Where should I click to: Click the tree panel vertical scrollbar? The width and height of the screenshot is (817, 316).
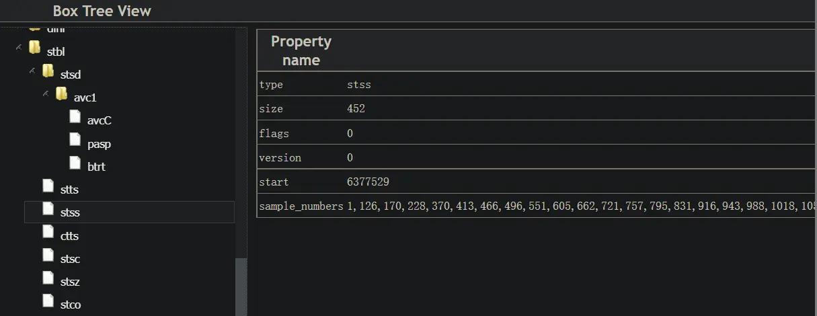(x=241, y=286)
